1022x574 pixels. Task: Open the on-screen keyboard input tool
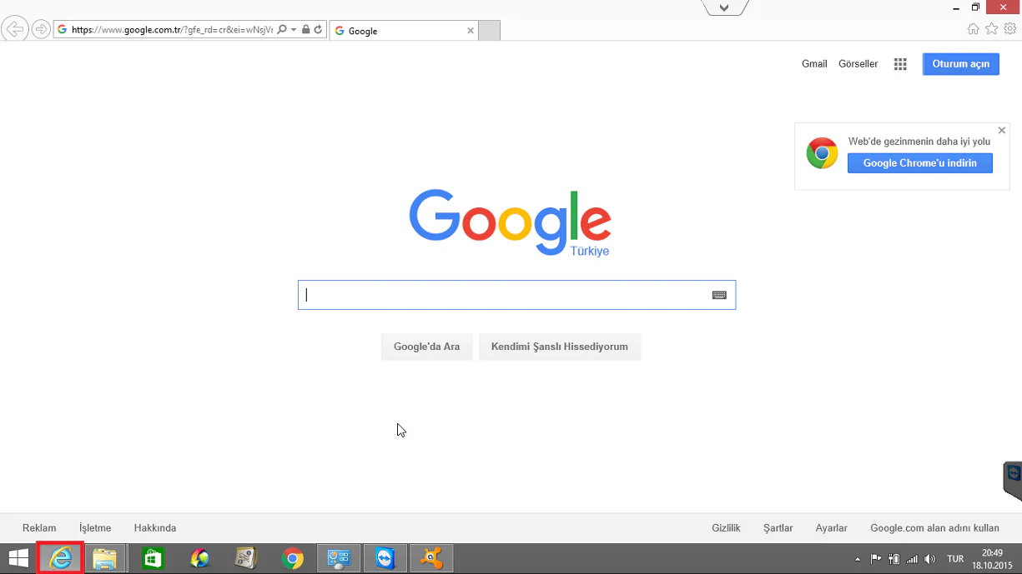coord(719,295)
